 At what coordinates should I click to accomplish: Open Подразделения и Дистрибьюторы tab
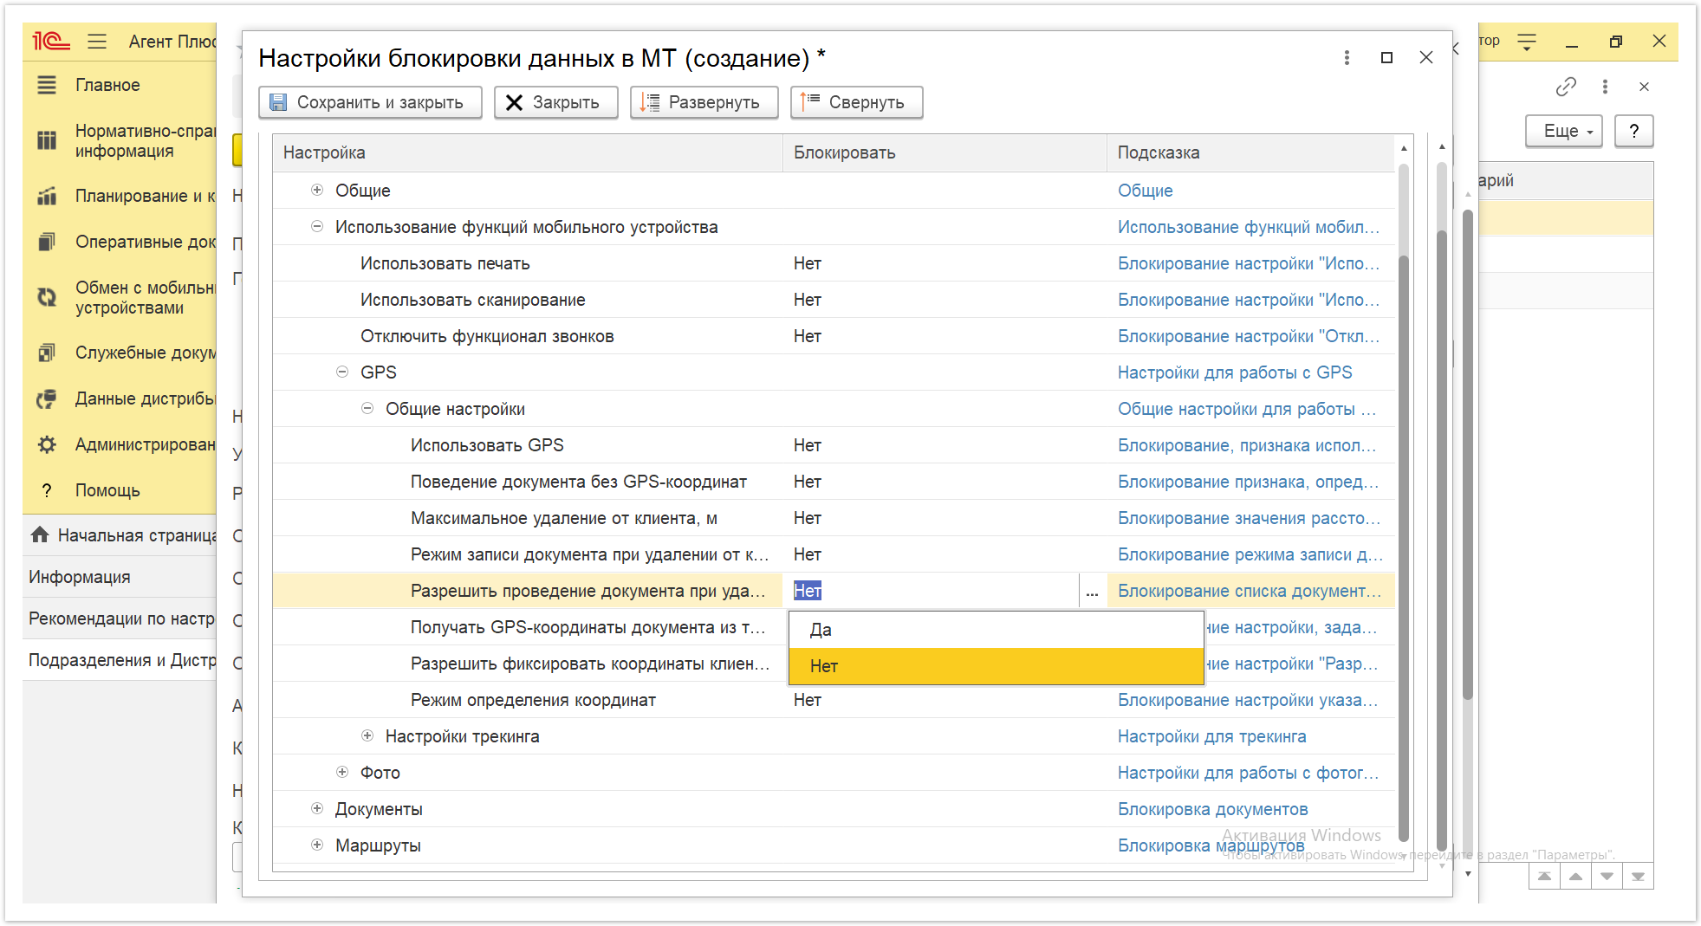pyautogui.click(x=120, y=660)
